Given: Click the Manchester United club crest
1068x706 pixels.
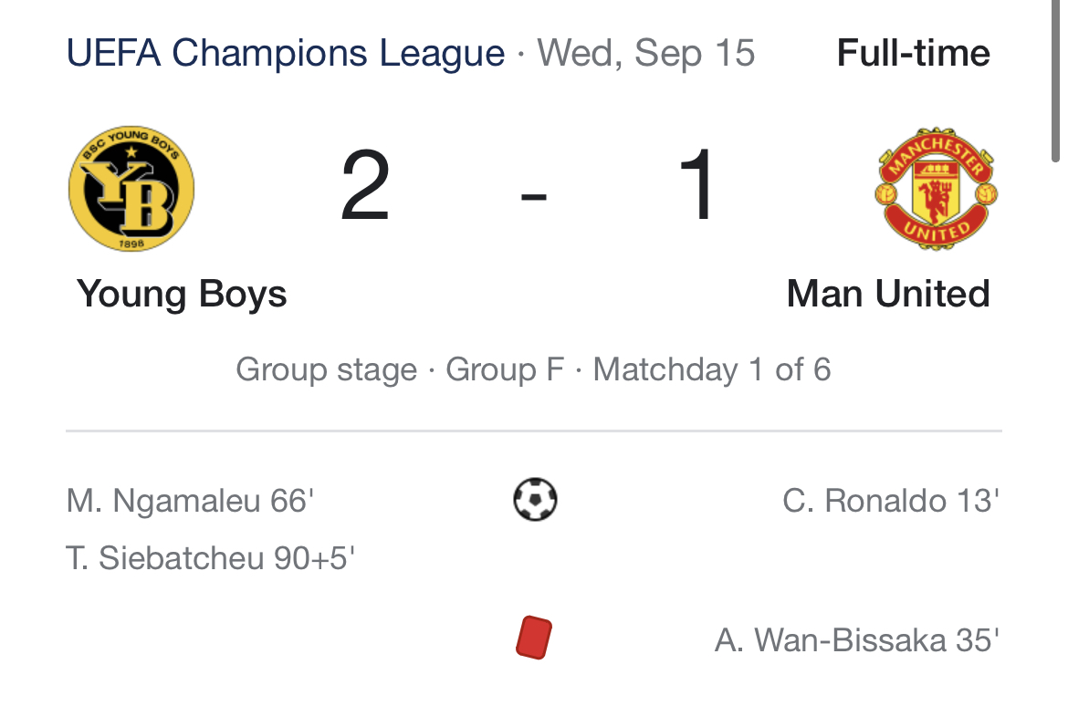Looking at the screenshot, I should pos(936,189).
